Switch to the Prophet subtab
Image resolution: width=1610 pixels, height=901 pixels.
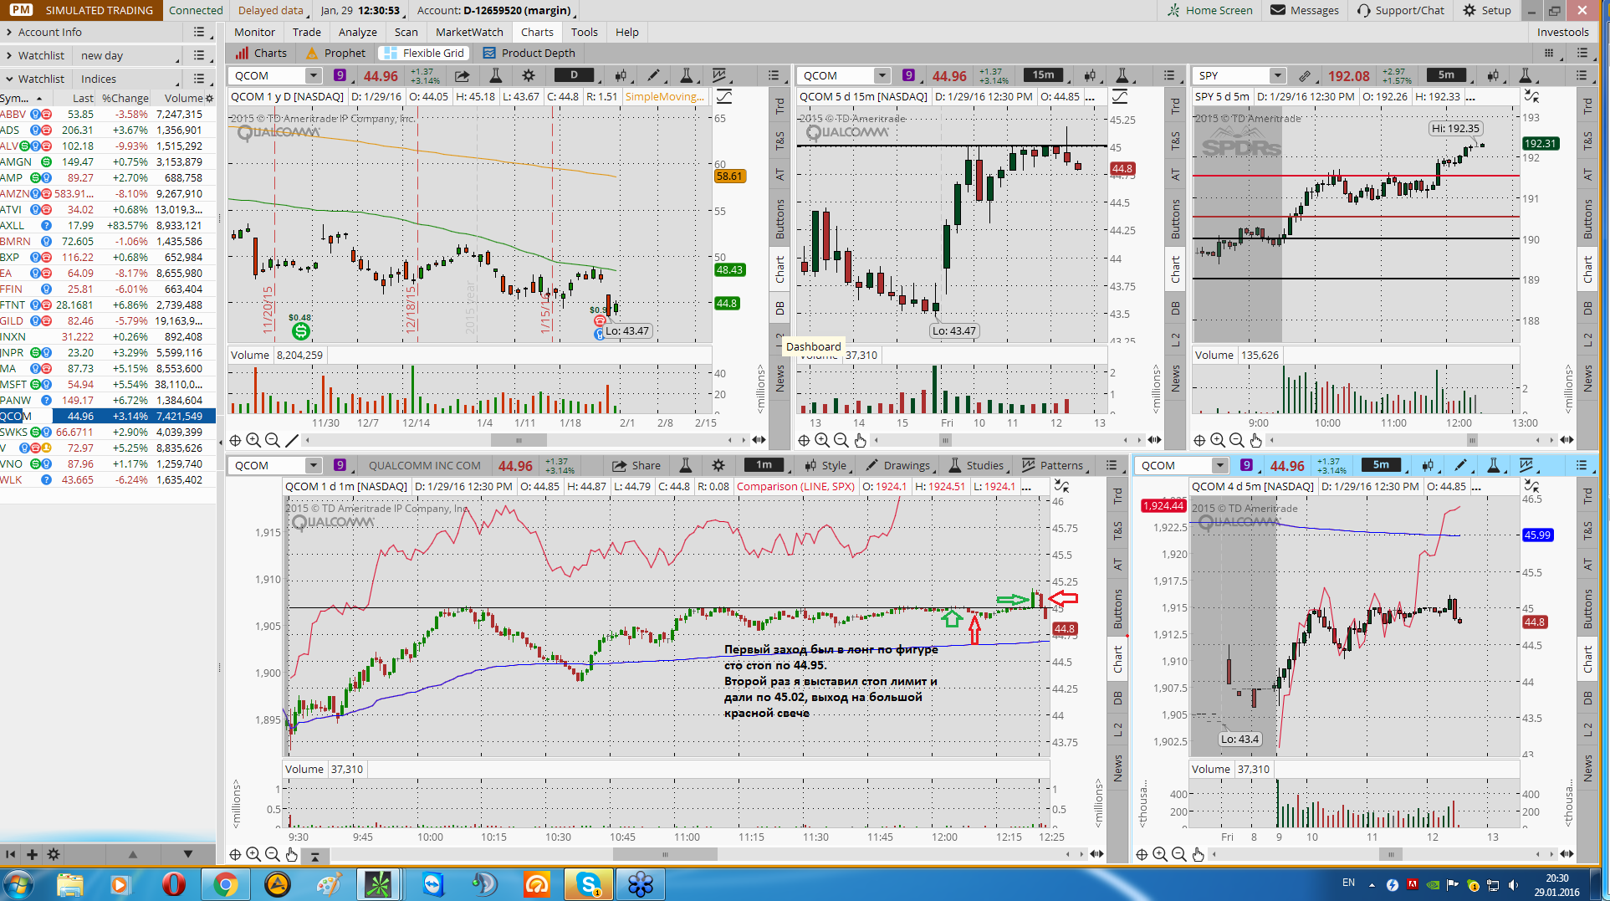click(335, 53)
